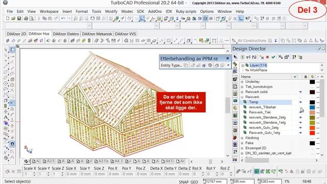The height and width of the screenshot is (184, 327).
Task: Open the AddOns menu
Action: (x=155, y=11)
